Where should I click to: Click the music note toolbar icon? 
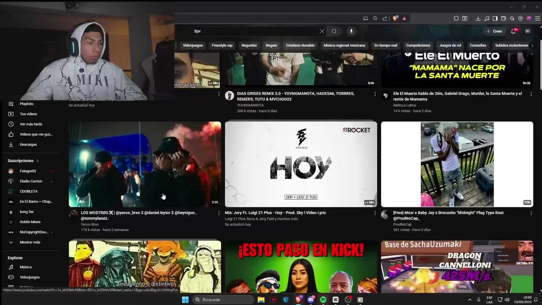[x=487, y=18]
